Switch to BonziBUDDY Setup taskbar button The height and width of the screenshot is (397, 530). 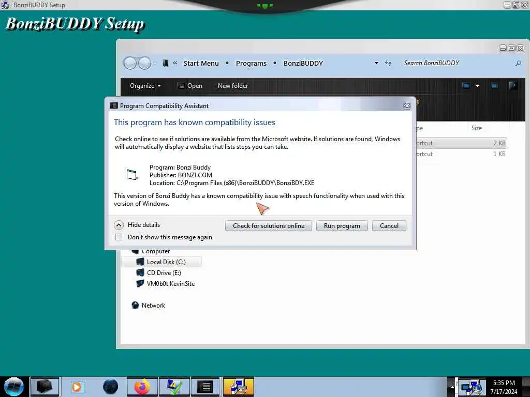[x=238, y=387]
